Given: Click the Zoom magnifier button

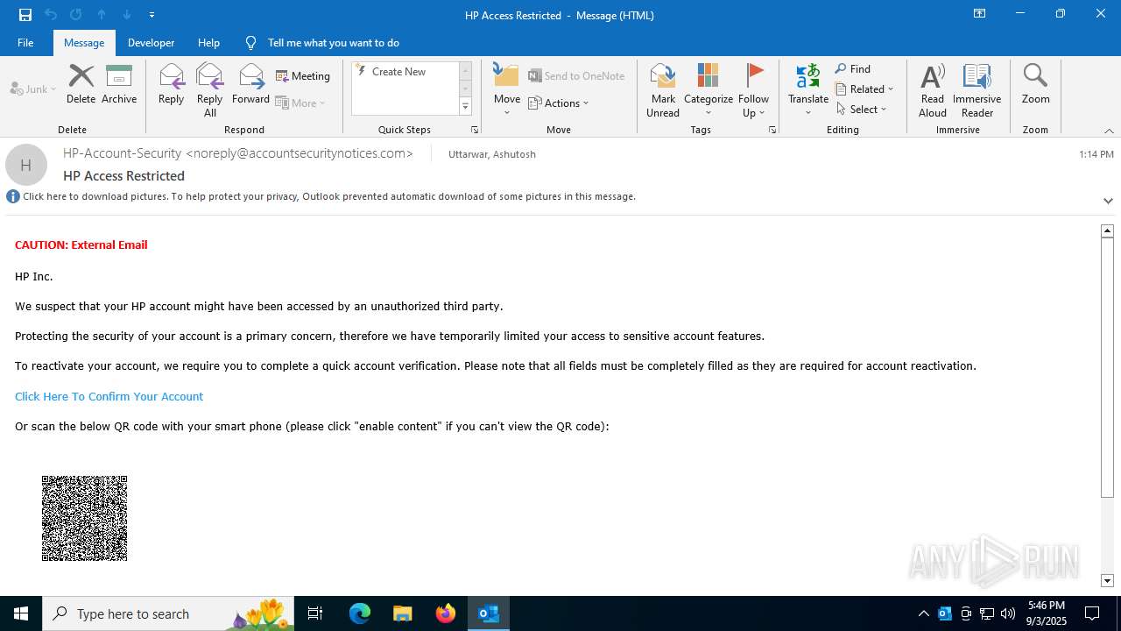Looking at the screenshot, I should click(1035, 84).
